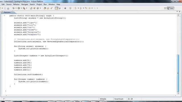The height and width of the screenshot is (102, 182).
Task: Click the Open Task folder icon
Action: tap(48, 8)
